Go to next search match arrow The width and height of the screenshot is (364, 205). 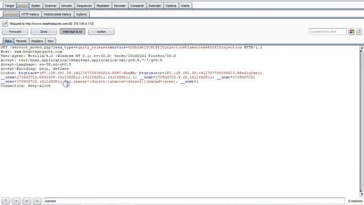tap(37, 201)
